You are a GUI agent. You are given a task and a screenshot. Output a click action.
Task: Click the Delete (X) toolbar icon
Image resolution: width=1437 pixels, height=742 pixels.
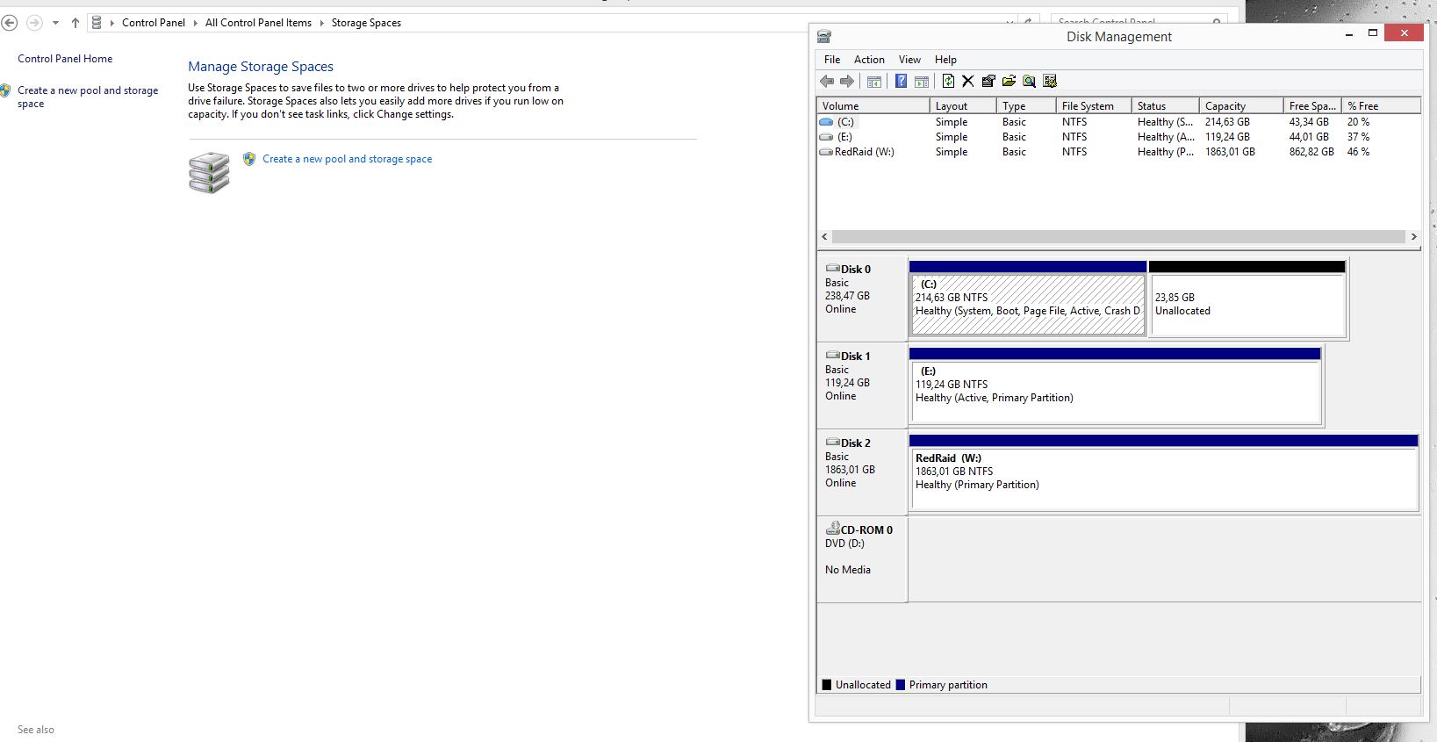click(968, 82)
